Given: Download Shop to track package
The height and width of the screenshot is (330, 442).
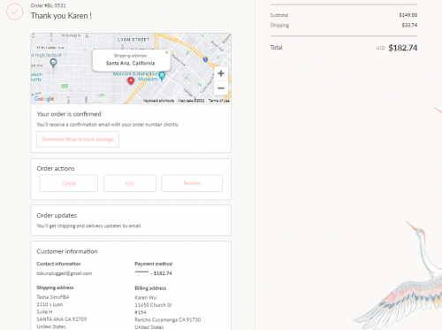Looking at the screenshot, I should [x=78, y=139].
